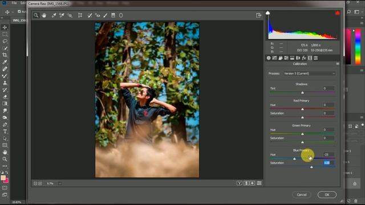
Task: Pick the Adjustment Brush tool
Action: (106, 15)
